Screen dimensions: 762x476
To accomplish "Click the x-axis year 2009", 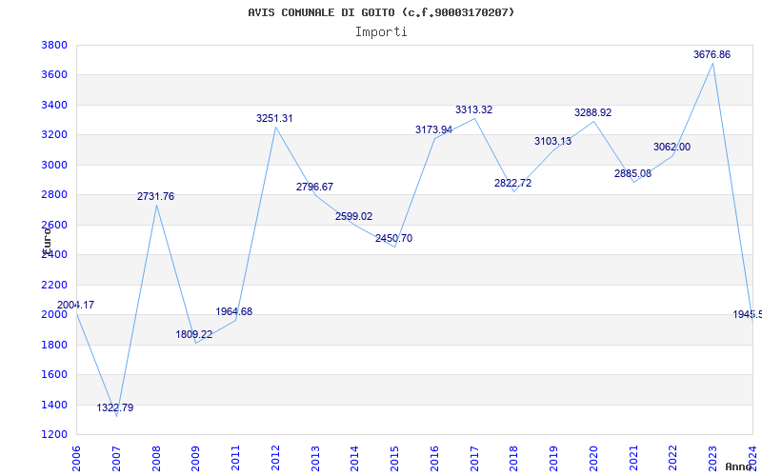I will point(196,459).
